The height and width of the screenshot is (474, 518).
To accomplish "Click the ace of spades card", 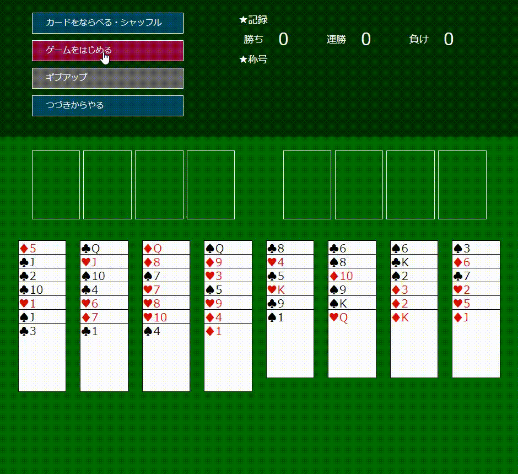I will 290,343.
